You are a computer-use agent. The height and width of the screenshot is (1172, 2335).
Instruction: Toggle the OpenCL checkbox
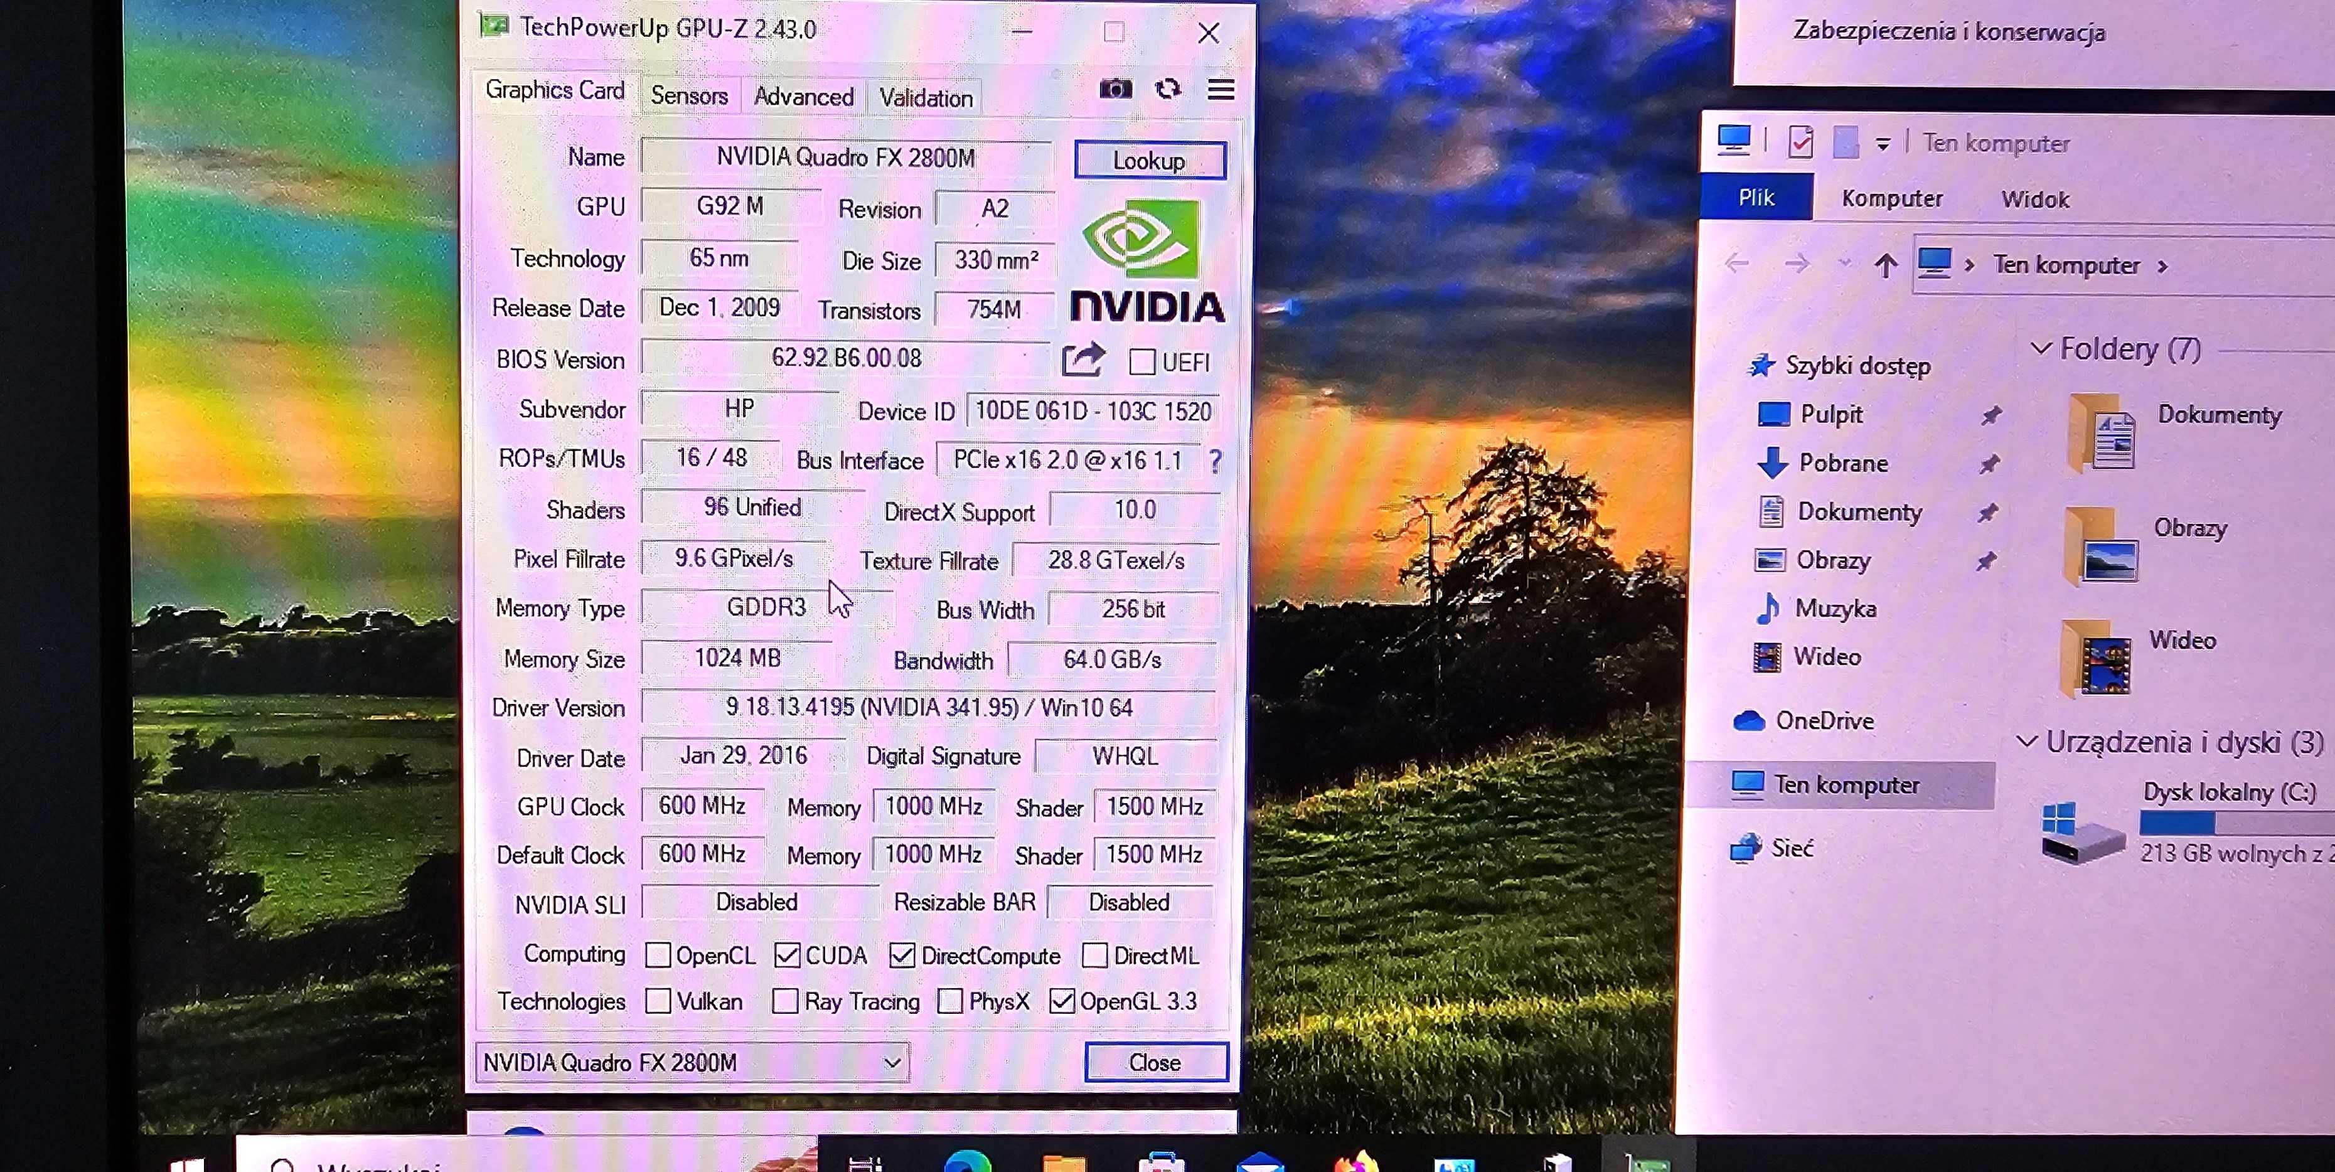coord(657,956)
